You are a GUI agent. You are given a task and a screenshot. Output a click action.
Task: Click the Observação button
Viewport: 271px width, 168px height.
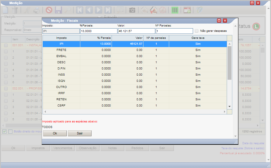(88, 148)
